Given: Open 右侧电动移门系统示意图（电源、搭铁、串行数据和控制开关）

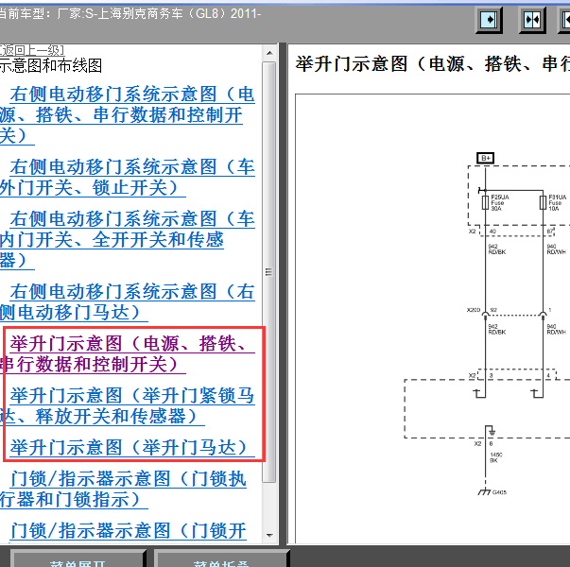Looking at the screenshot, I should [128, 115].
